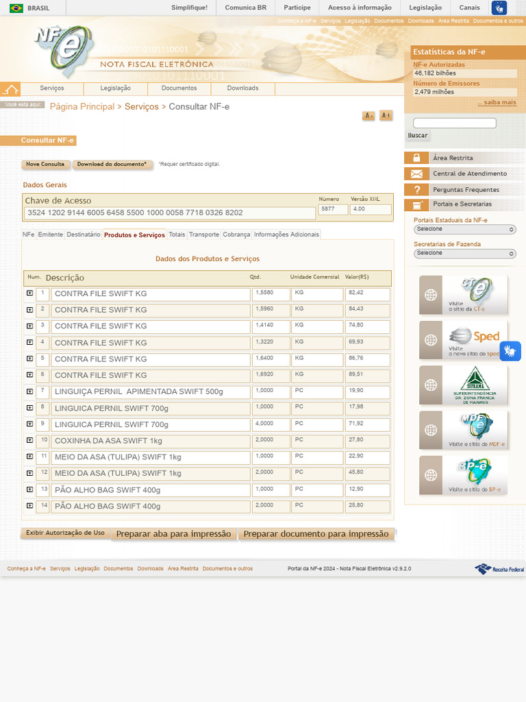
Task: Click Exibir Autorização de Uso button
Action: point(65,533)
